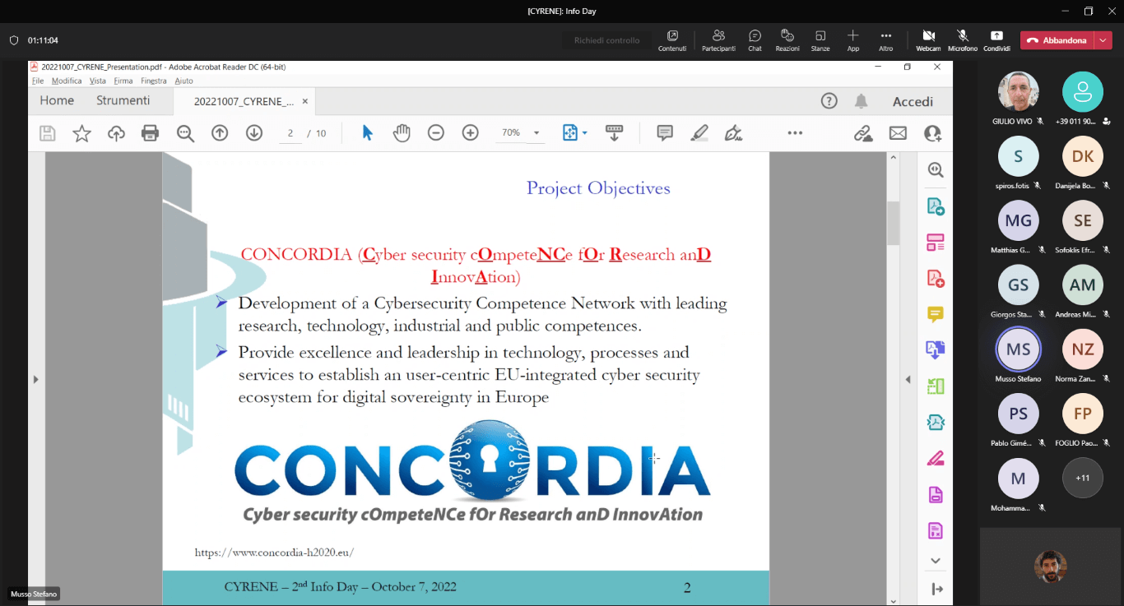Open more tools ellipsis in toolbar
Image resolution: width=1124 pixels, height=606 pixels.
coord(795,133)
